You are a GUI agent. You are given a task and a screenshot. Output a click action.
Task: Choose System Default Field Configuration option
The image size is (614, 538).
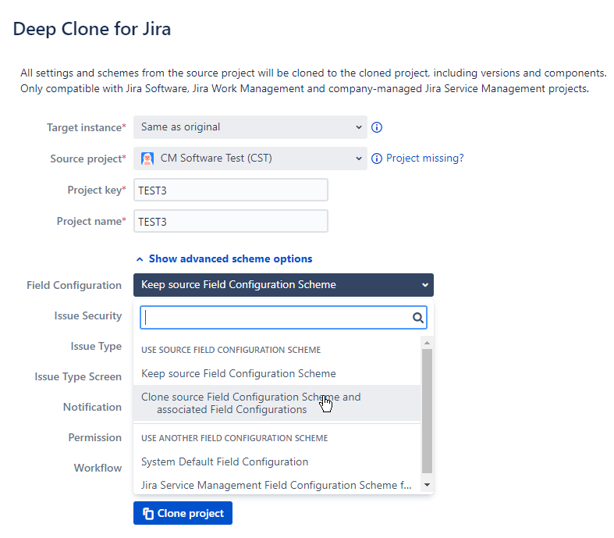pyautogui.click(x=277, y=461)
